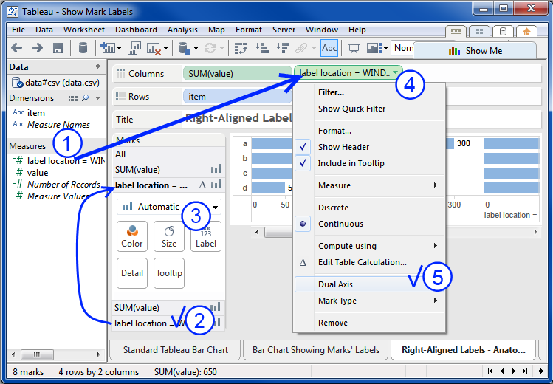The width and height of the screenshot is (553, 384).
Task: Click the Data pane horizontal scrollbar thumb
Action: click(37, 354)
